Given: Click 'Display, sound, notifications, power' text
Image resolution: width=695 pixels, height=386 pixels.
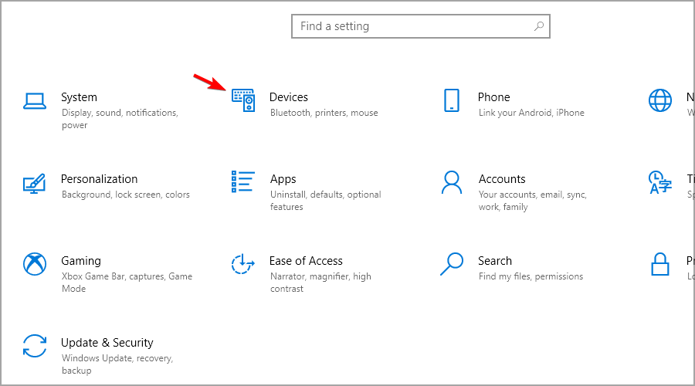Looking at the screenshot, I should tap(120, 119).
